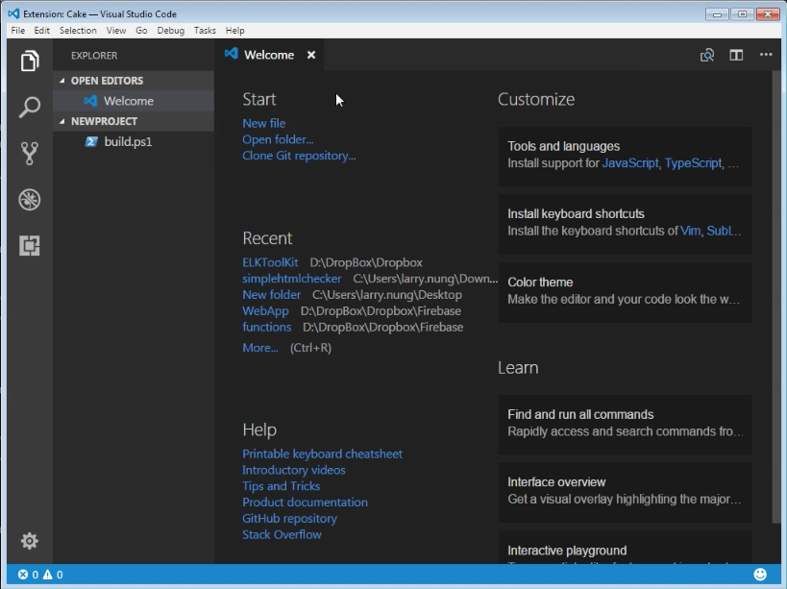The height and width of the screenshot is (589, 787).
Task: Open recent project WebApp
Action: coord(265,310)
